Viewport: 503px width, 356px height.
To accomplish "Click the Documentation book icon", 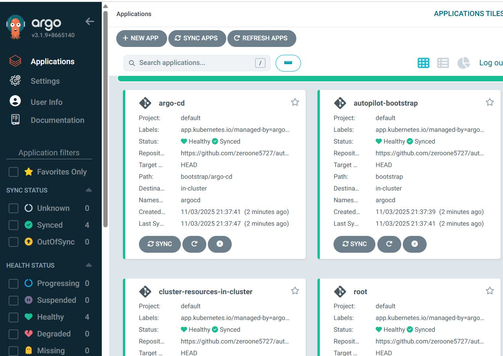I will point(15,119).
